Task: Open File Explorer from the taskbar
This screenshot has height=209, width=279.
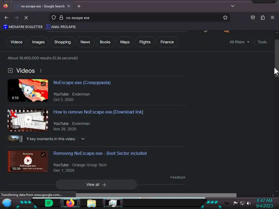Action: (92, 203)
